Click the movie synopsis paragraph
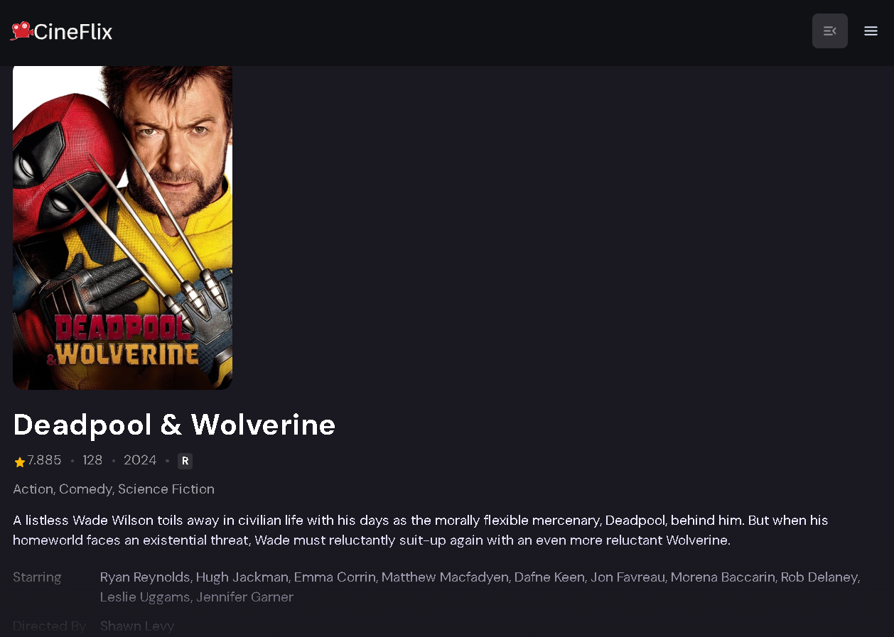 pyautogui.click(x=421, y=530)
